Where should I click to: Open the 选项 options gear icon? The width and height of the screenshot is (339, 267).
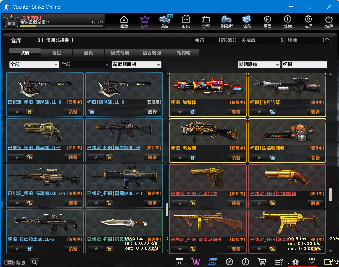pyautogui.click(x=308, y=22)
